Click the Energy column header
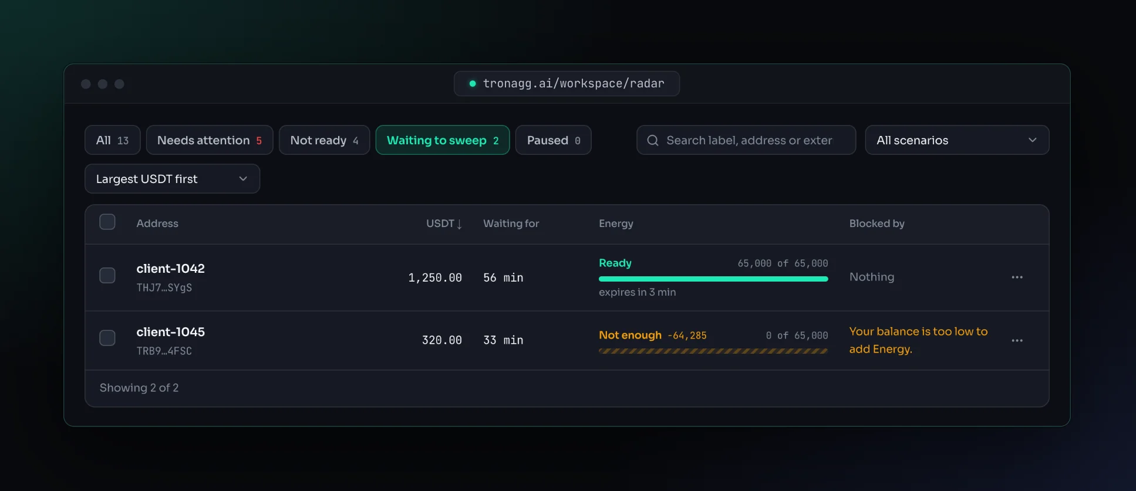The image size is (1136, 491). [616, 224]
